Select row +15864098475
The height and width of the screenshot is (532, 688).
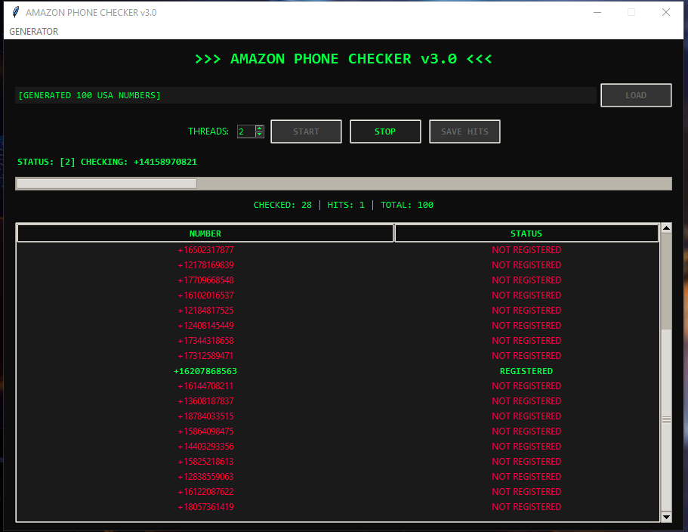338,431
